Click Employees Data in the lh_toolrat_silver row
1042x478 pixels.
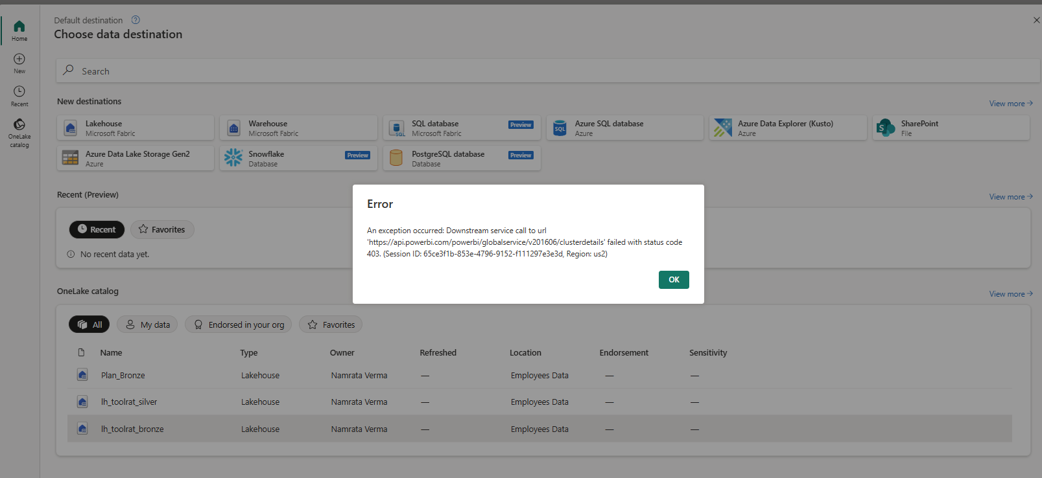pyautogui.click(x=539, y=402)
